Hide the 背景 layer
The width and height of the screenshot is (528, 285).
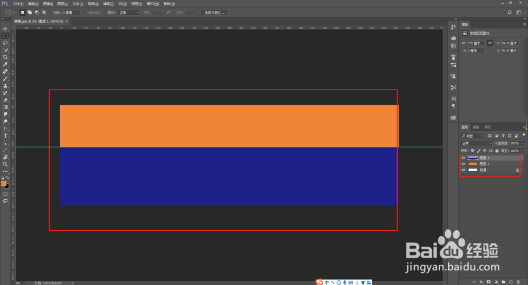tap(463, 170)
